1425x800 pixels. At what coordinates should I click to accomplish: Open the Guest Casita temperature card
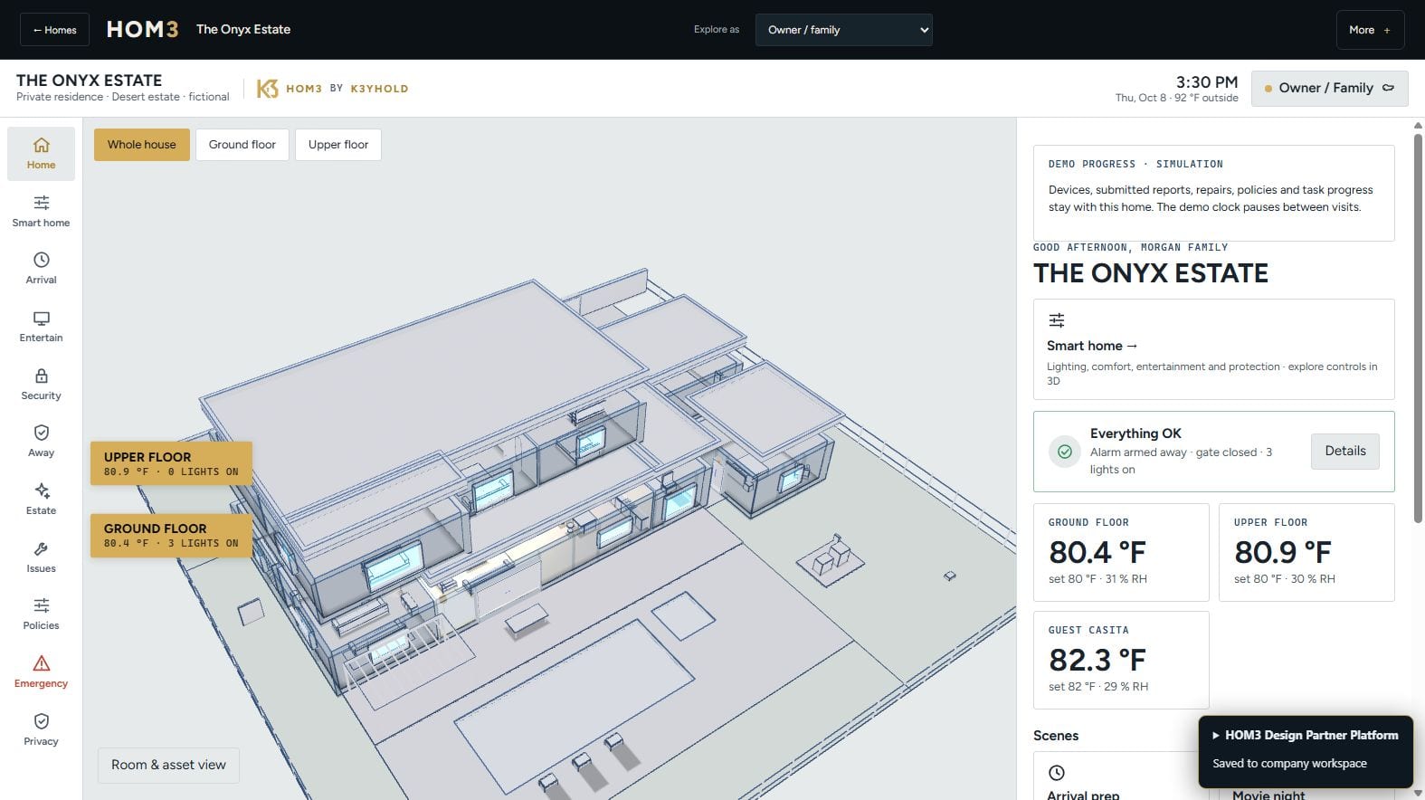click(1121, 661)
